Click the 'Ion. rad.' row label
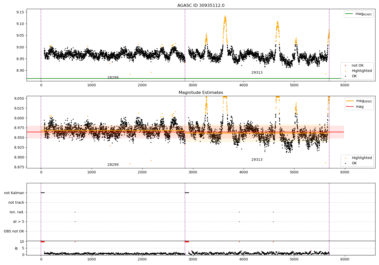The height and width of the screenshot is (265, 379). coord(17,212)
